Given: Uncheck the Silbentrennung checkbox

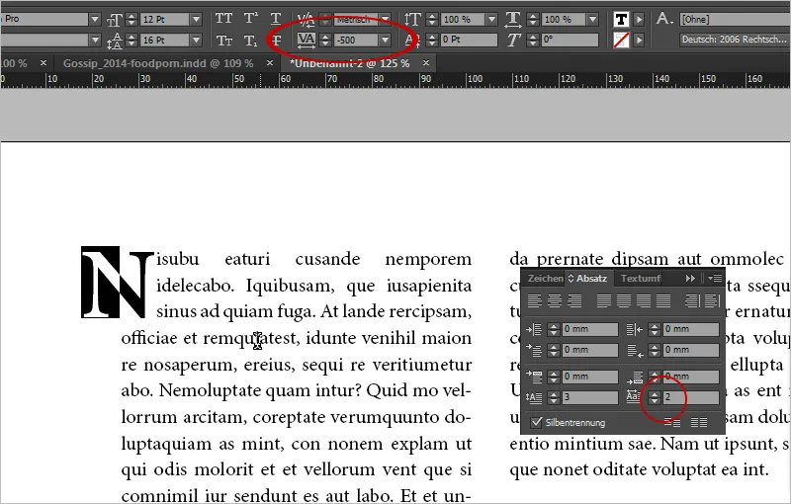Looking at the screenshot, I should pyautogui.click(x=537, y=422).
